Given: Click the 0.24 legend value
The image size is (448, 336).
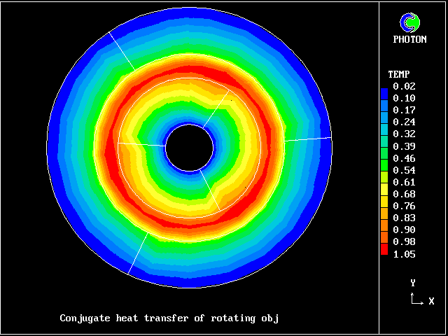Looking at the screenshot, I should point(404,122).
